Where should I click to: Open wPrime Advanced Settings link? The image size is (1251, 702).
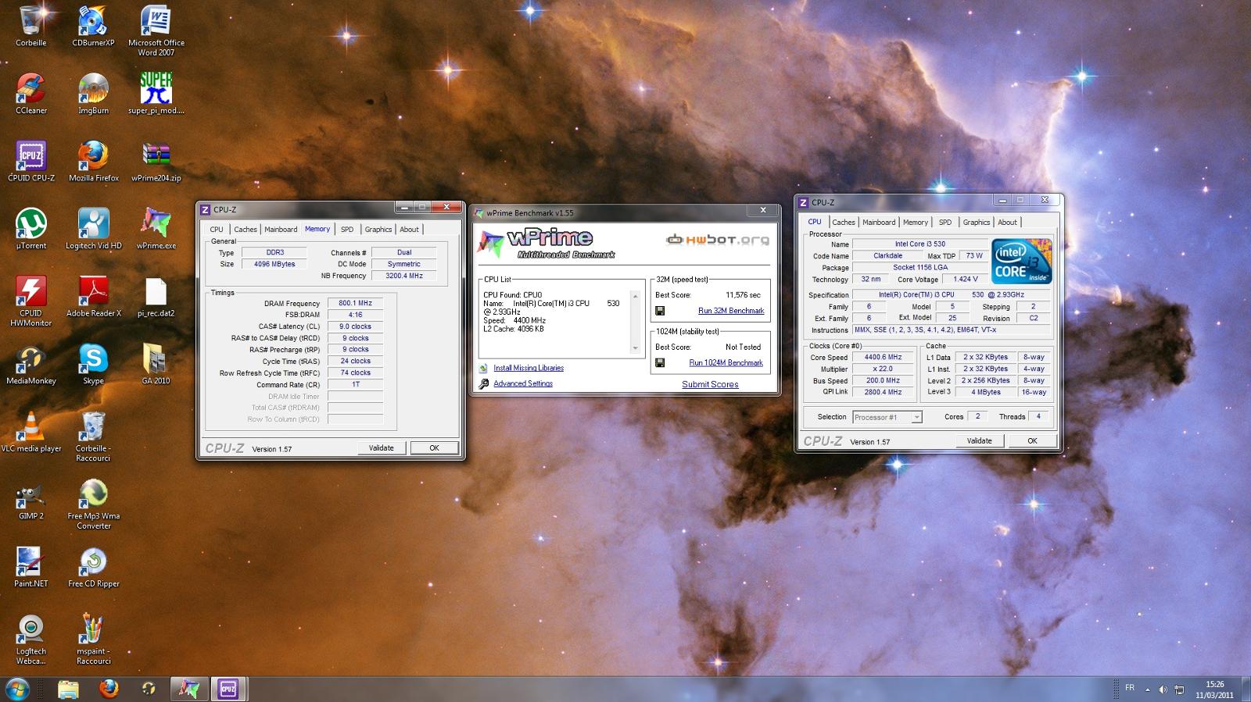(x=523, y=383)
